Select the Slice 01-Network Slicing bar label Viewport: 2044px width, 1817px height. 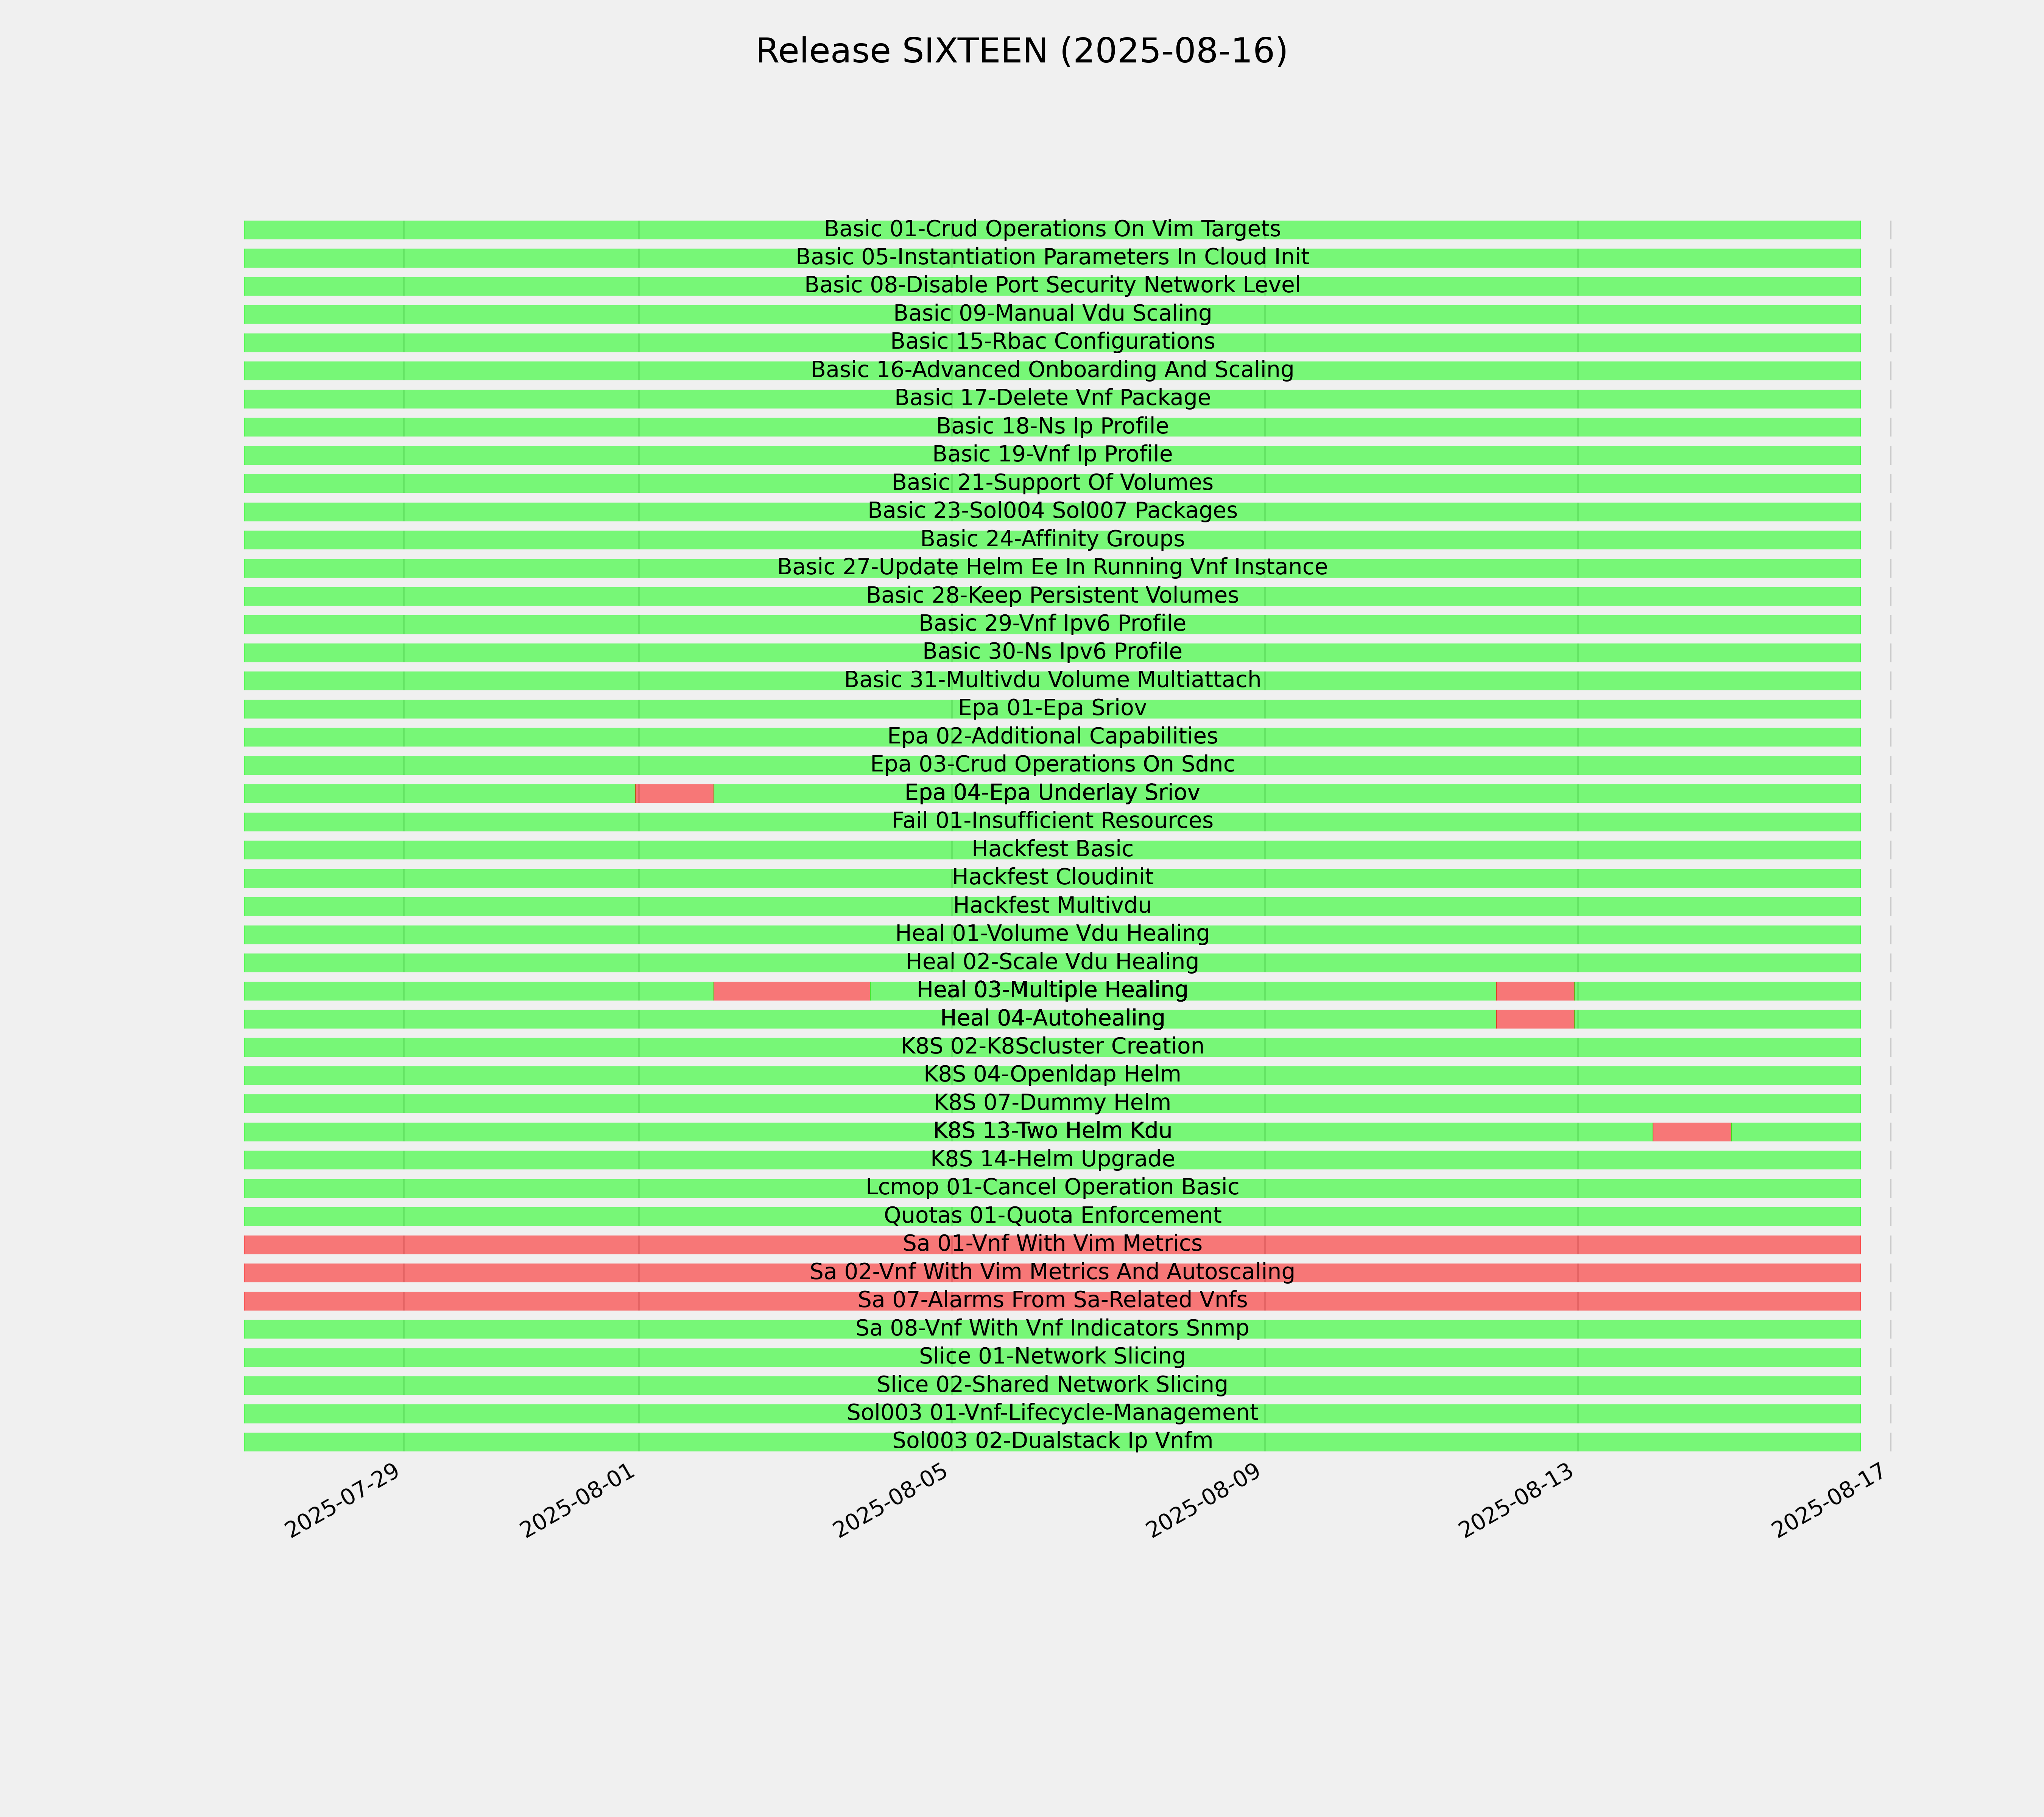tap(1052, 1357)
